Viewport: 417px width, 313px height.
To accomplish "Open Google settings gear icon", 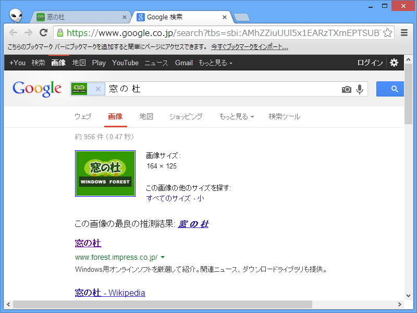I will coord(394,63).
